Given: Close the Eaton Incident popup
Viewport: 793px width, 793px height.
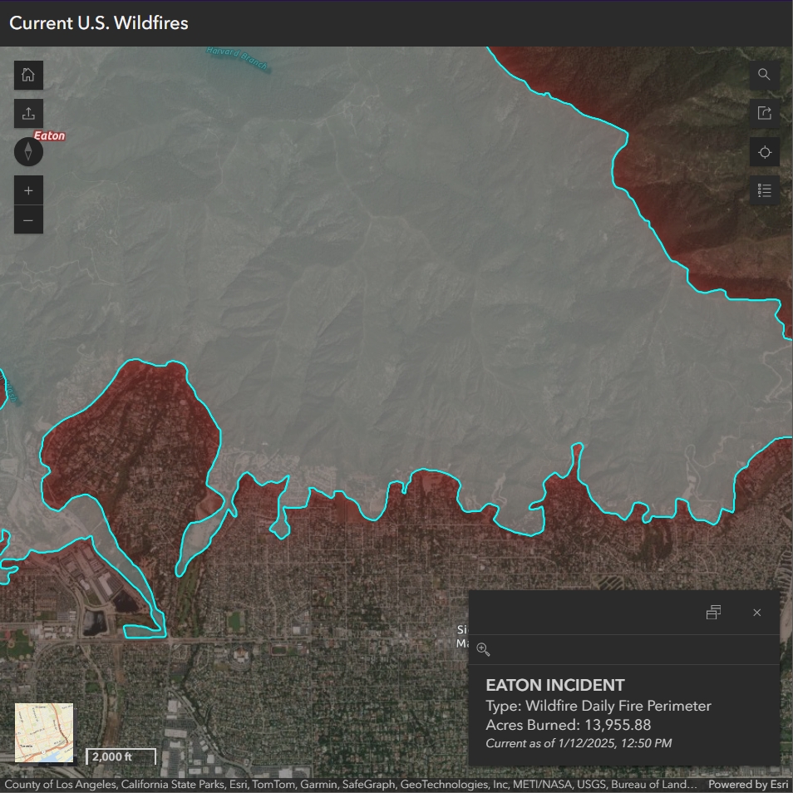Looking at the screenshot, I should (x=756, y=612).
